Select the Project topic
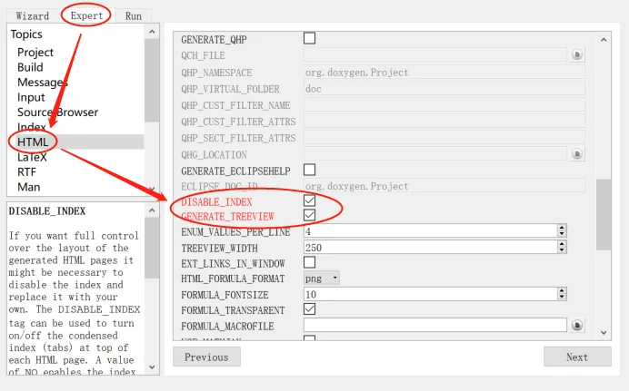This screenshot has width=629, height=391. (35, 53)
